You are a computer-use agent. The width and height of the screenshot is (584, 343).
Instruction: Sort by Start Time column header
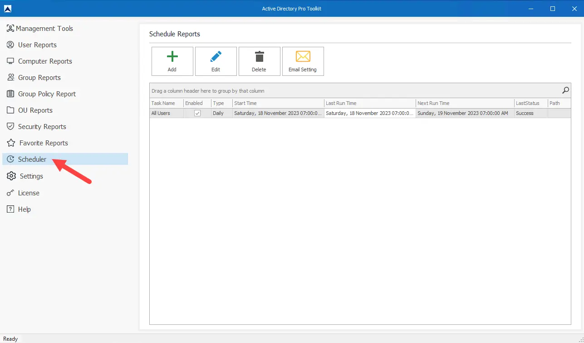pyautogui.click(x=278, y=103)
